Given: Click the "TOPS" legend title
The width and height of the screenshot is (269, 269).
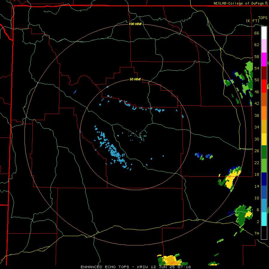Looking at the screenshot, I should tap(263, 18).
